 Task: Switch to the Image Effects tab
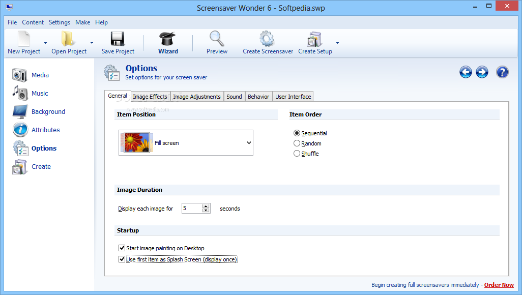150,97
